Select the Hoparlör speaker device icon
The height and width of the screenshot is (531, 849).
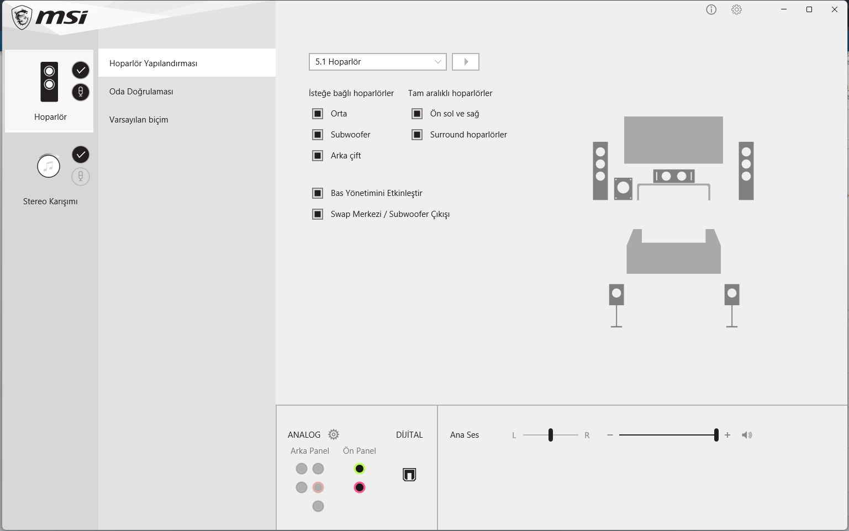(x=49, y=82)
